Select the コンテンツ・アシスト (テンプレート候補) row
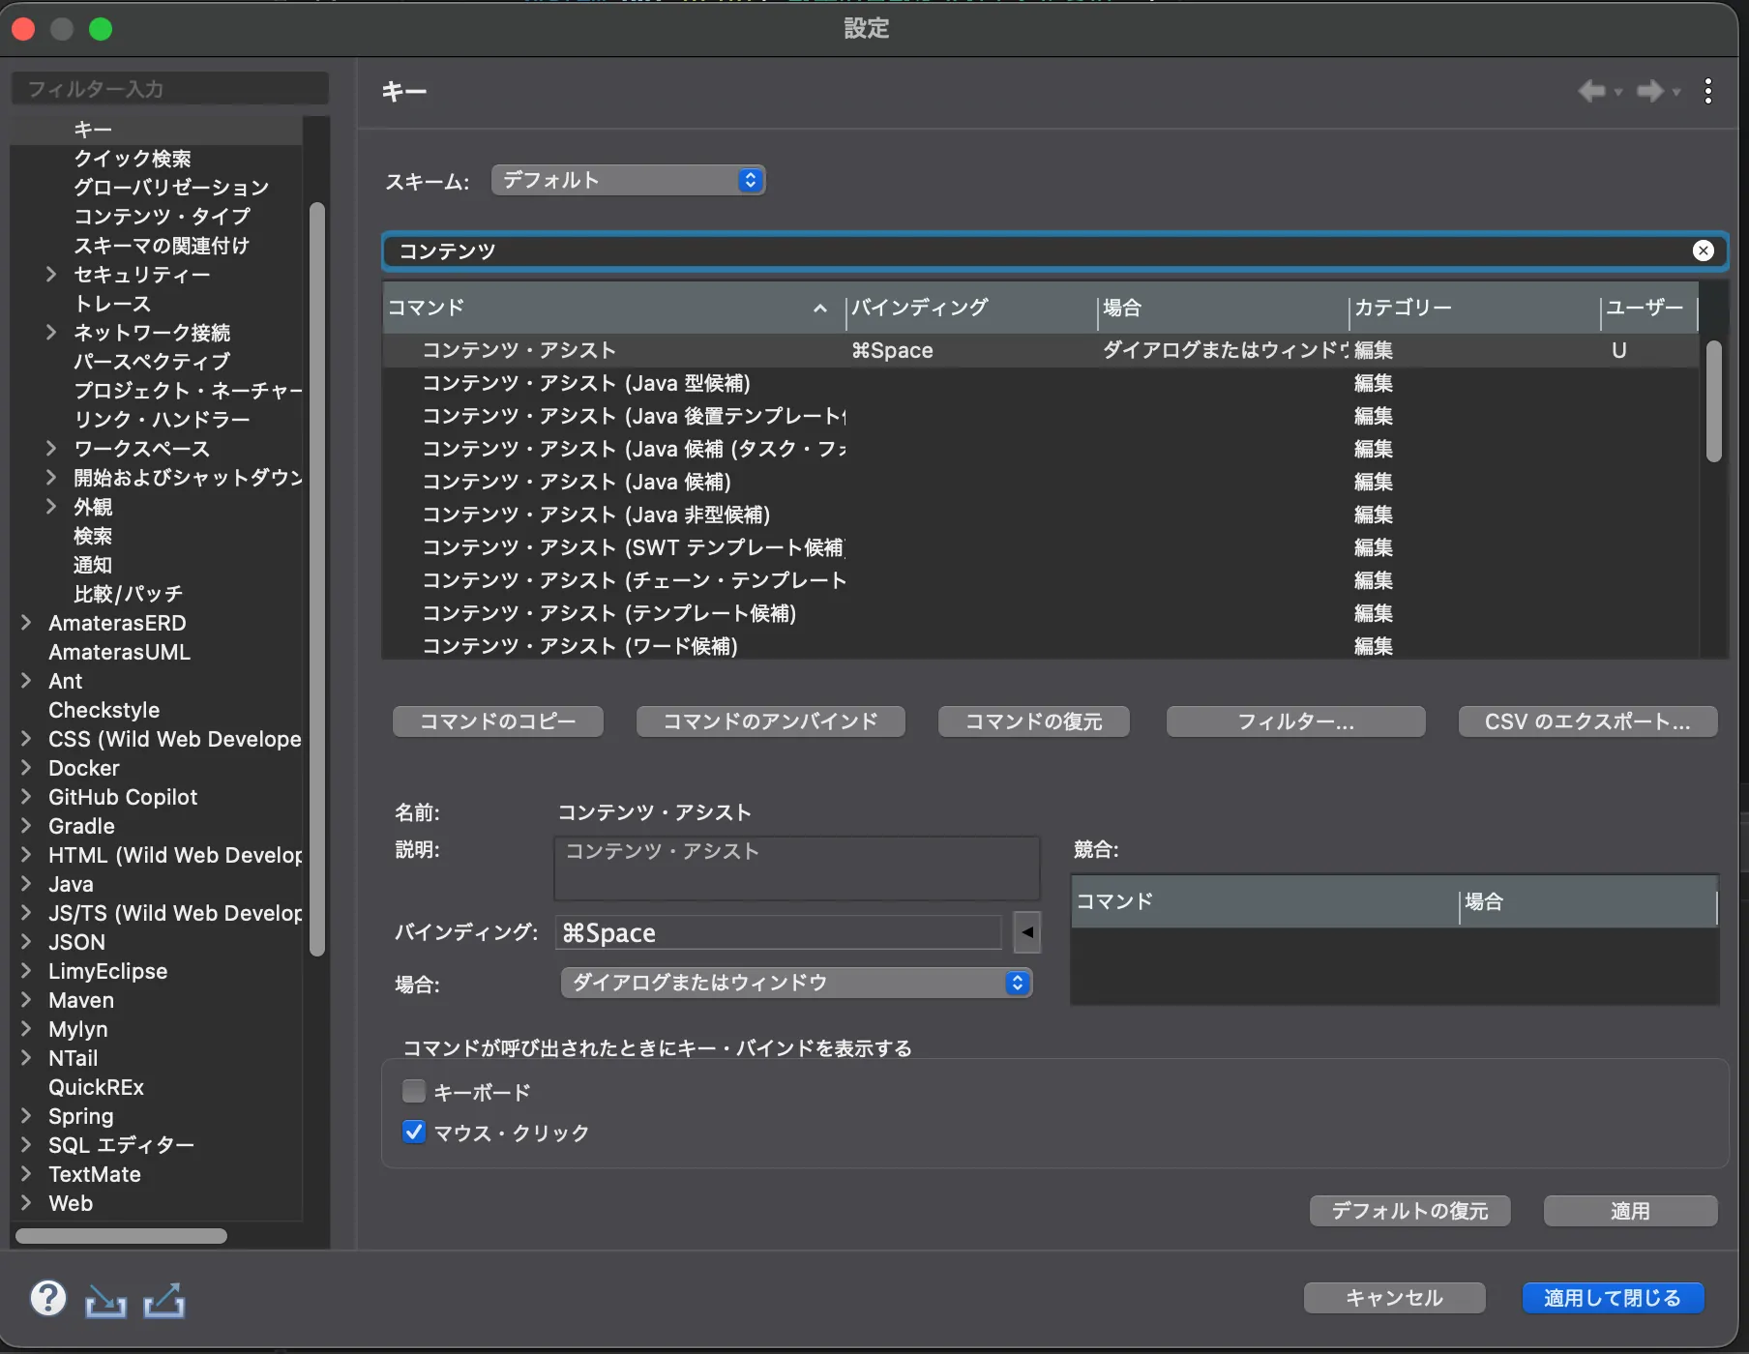Screen dimensions: 1749x1354 (x=1040, y=613)
